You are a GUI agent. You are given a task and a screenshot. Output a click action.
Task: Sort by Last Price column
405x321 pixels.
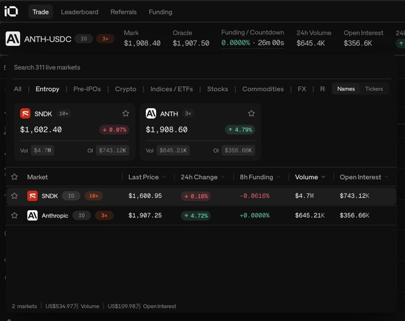[147, 177]
